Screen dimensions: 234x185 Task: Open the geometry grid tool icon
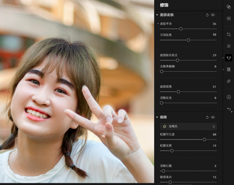(x=228, y=69)
